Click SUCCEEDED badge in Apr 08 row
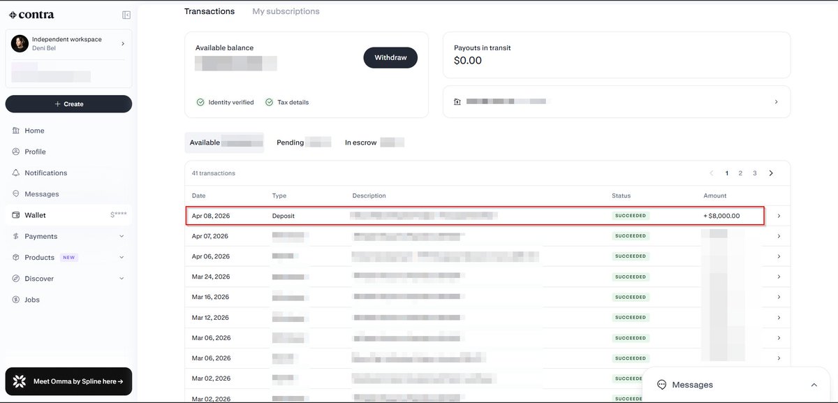 pyautogui.click(x=631, y=216)
